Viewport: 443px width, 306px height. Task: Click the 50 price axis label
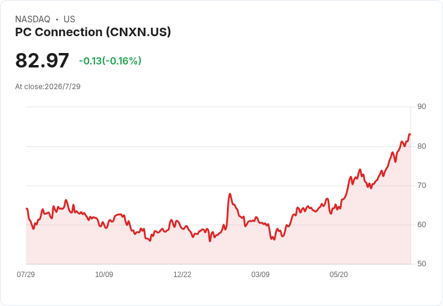pos(421,264)
